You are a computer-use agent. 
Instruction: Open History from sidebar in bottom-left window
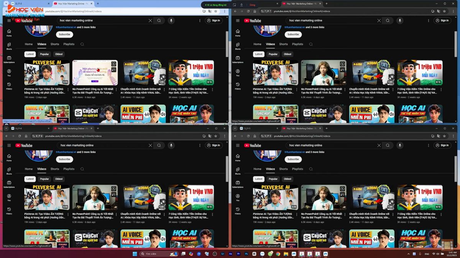click(x=9, y=211)
